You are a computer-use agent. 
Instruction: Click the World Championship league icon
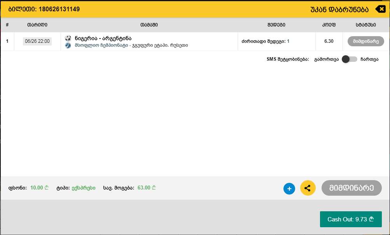tap(68, 45)
